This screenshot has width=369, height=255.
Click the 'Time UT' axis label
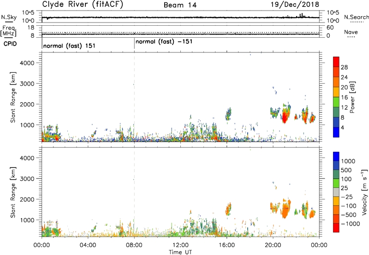click(x=180, y=252)
